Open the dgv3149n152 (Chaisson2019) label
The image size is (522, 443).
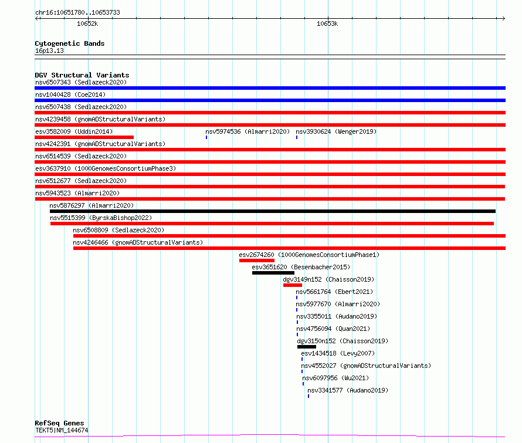(328, 279)
